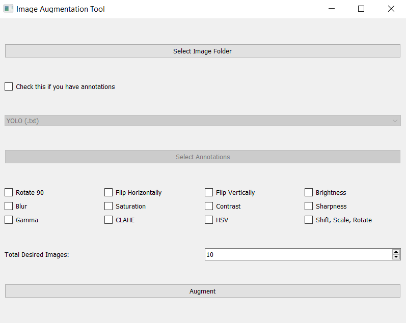Click the Select Annotations button

202,157
